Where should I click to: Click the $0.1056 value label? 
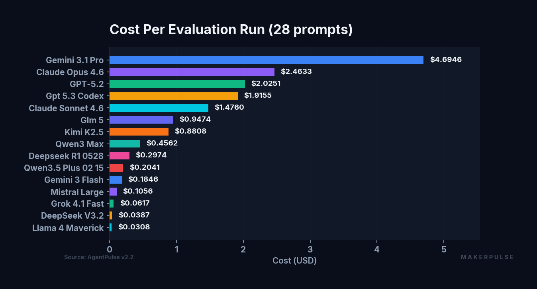[138, 191]
